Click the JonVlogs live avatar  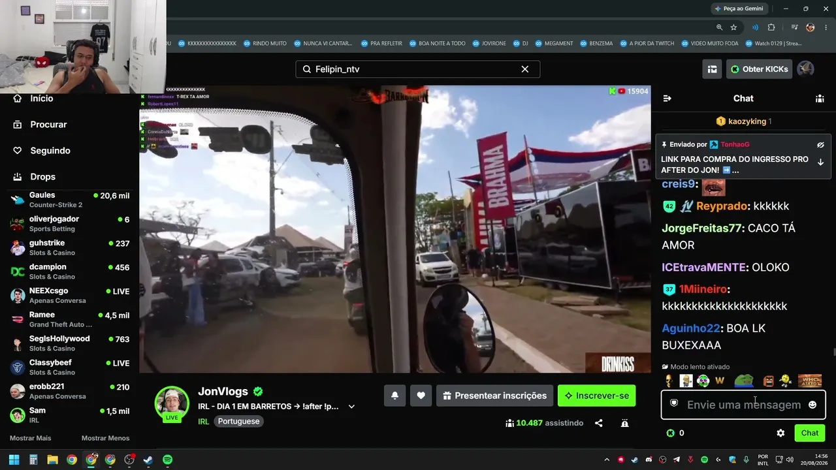point(172,404)
